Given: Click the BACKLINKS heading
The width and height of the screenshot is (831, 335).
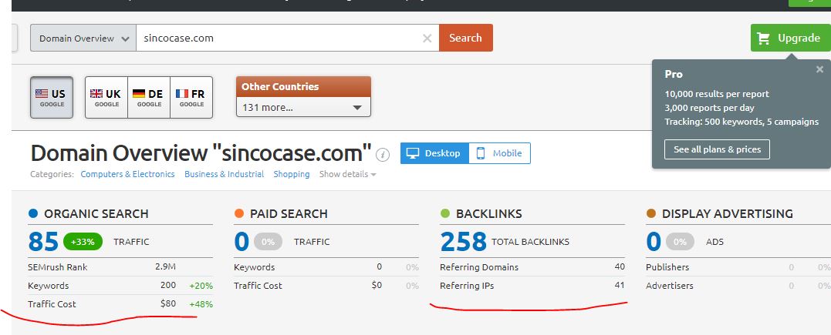Looking at the screenshot, I should (x=488, y=214).
